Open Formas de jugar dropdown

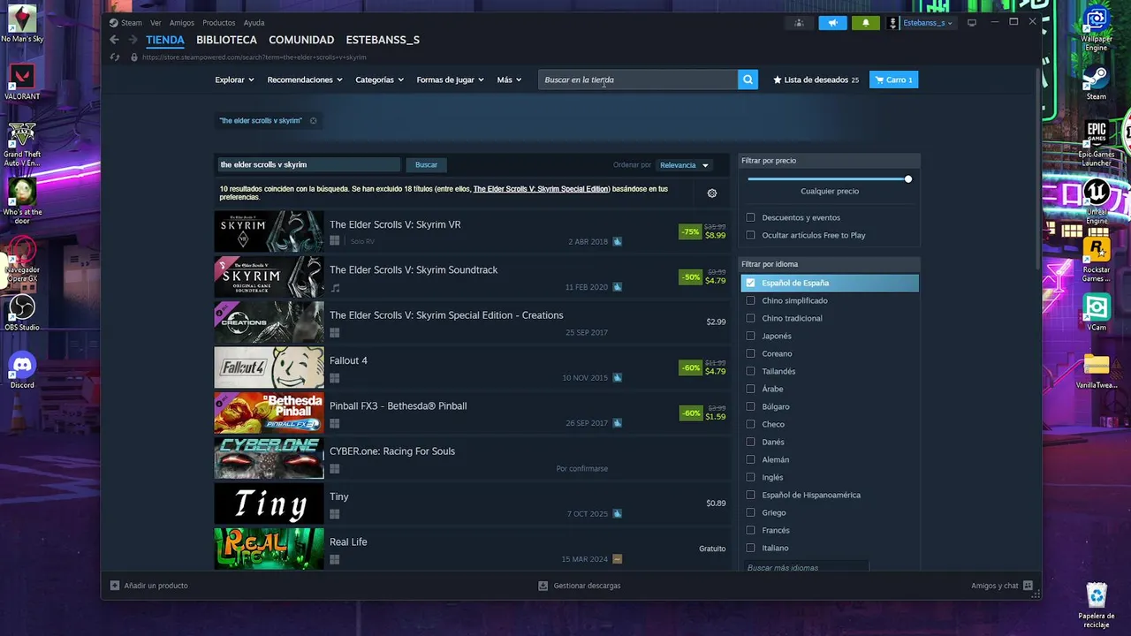(450, 79)
